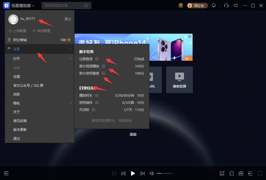Skip to the next track
This screenshot has height=180, width=266.
click(142, 173)
